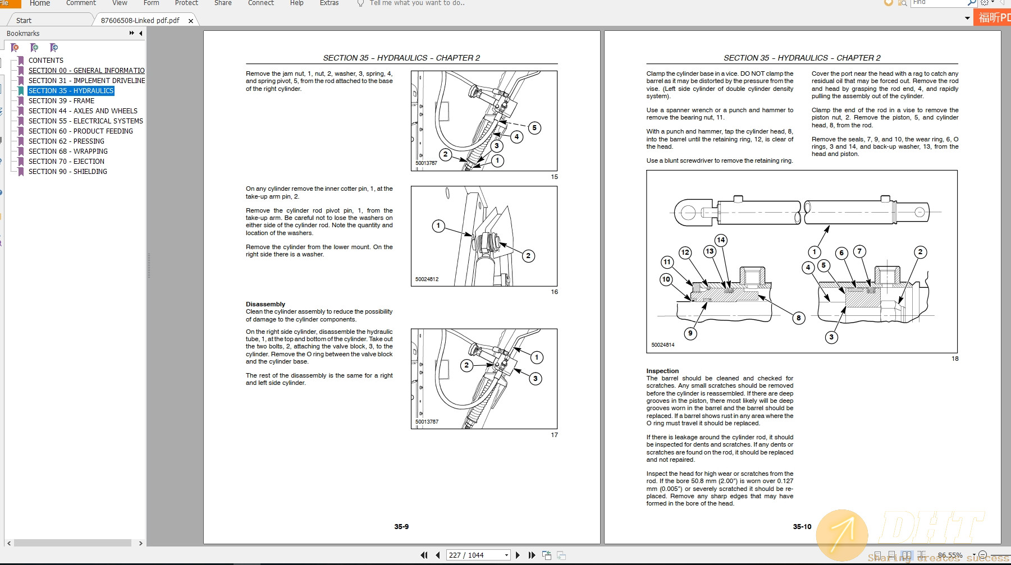The height and width of the screenshot is (565, 1011).
Task: Switch to the Start tab
Action: coord(24,21)
